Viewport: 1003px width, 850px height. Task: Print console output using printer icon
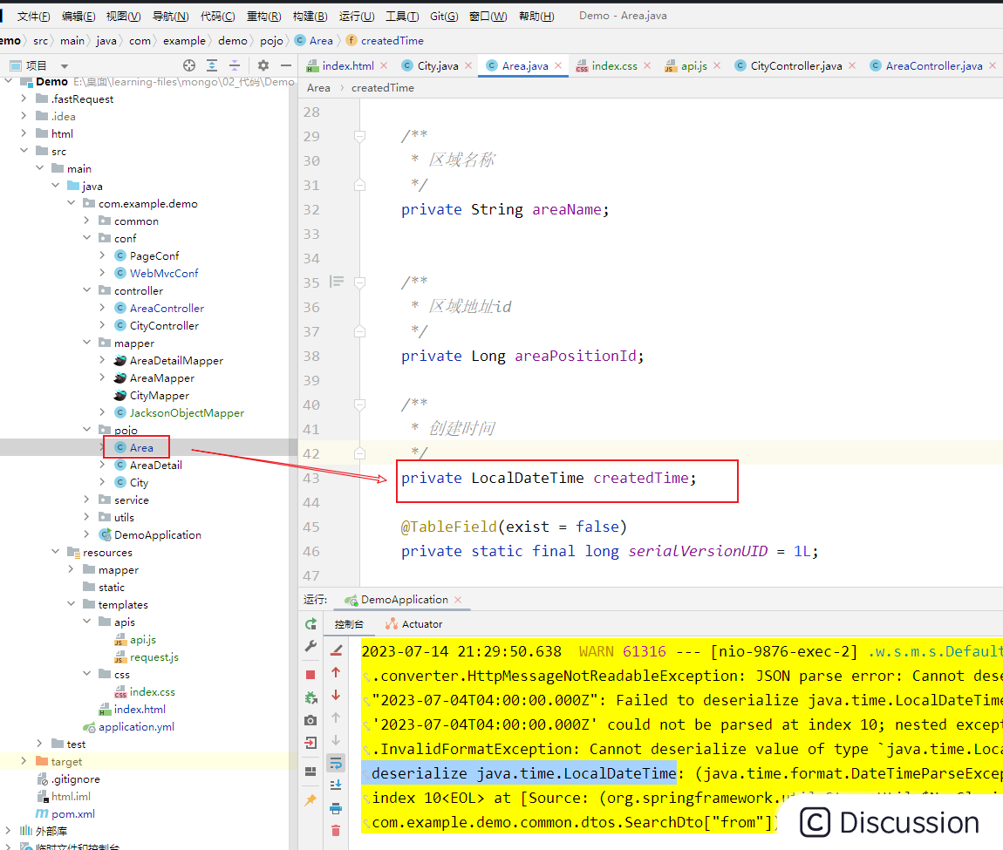click(336, 809)
